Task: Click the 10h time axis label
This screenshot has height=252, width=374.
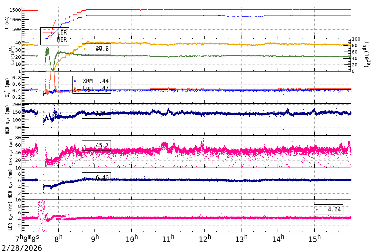Action: [132, 239]
